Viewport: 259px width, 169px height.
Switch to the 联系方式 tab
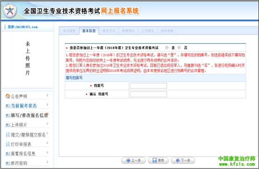point(109,31)
